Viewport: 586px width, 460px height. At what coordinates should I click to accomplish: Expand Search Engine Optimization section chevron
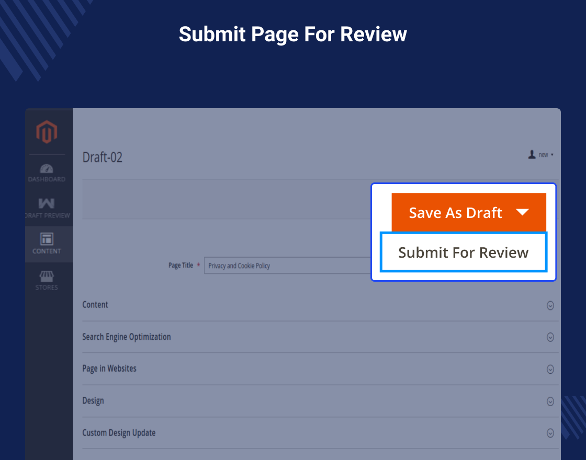click(550, 337)
